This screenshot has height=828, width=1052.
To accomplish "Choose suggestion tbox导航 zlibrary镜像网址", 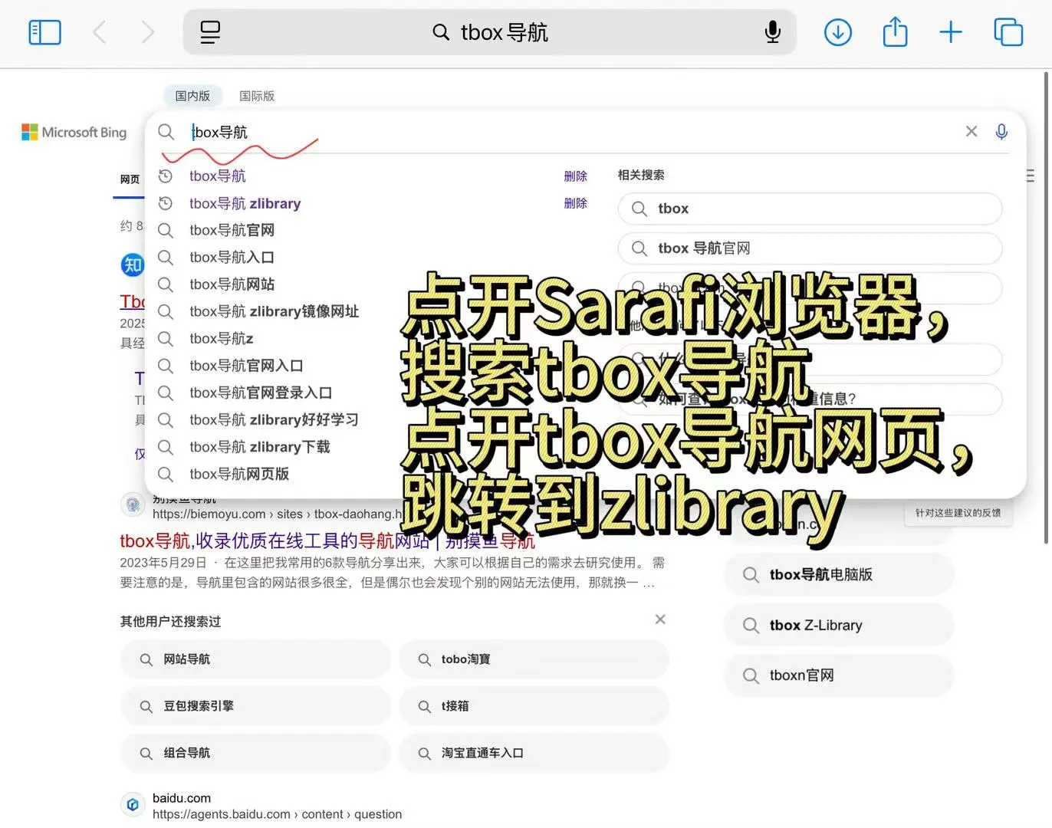I will [x=274, y=311].
